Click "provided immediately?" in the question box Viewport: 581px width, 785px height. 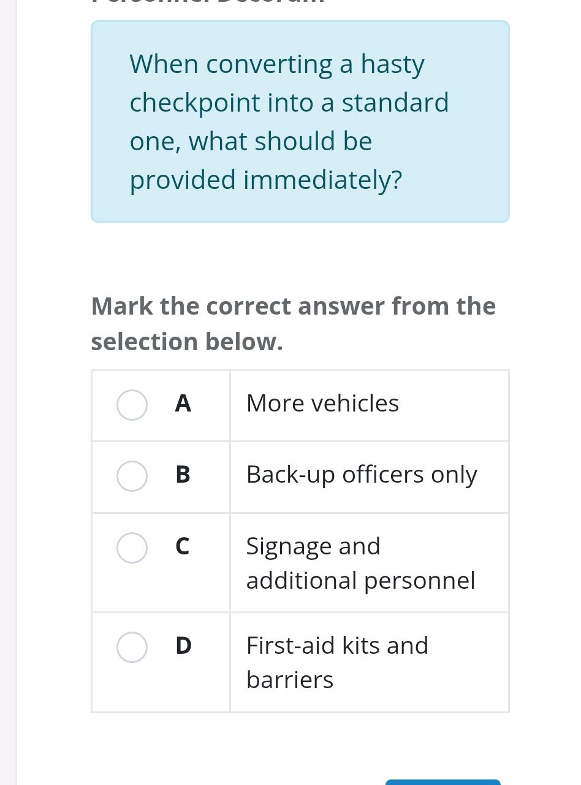coord(266,180)
